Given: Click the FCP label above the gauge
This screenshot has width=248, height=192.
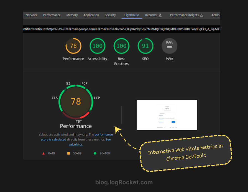Looking at the screenshot, I should click(x=84, y=83).
